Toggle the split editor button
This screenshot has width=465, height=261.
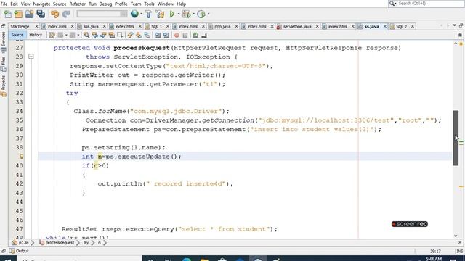coord(460,35)
